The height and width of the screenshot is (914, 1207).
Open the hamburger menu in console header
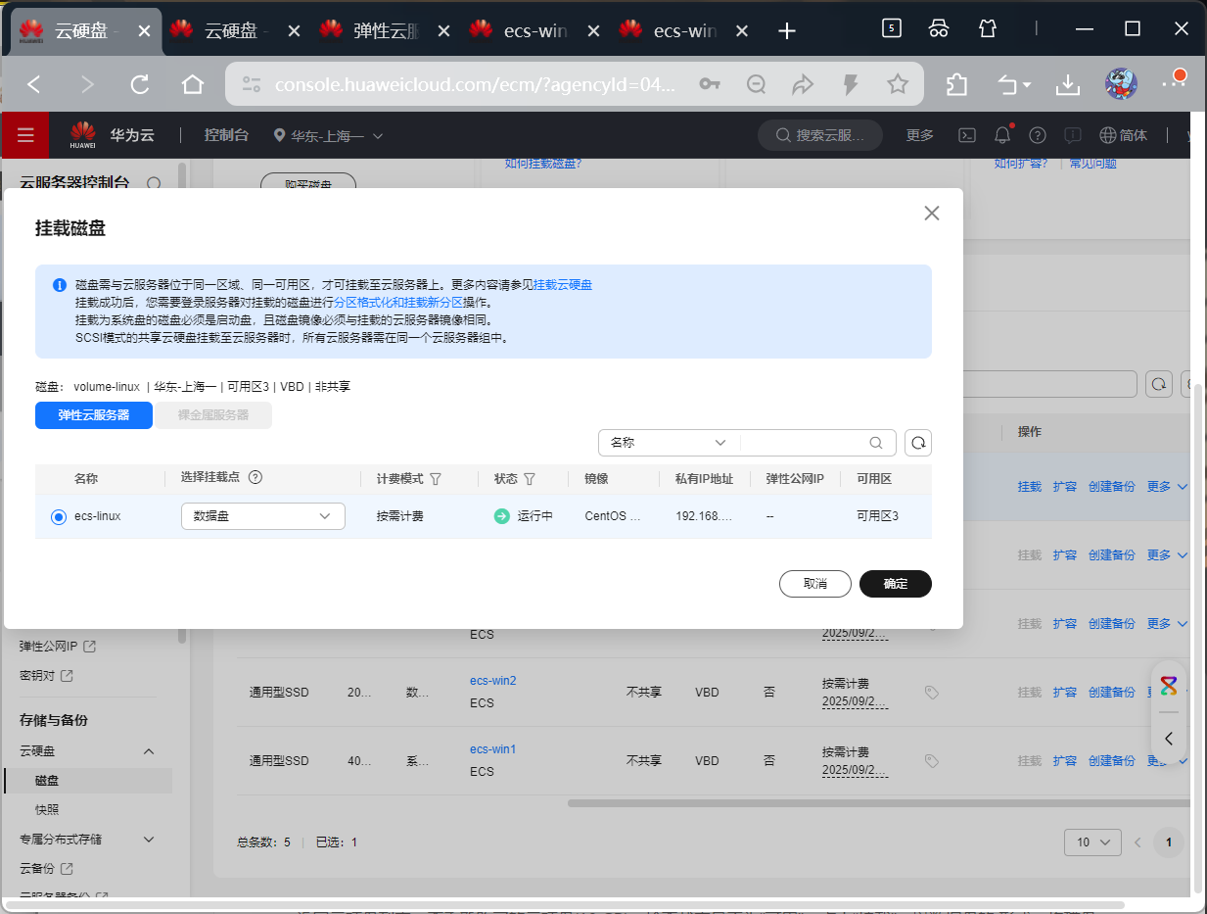(25, 135)
